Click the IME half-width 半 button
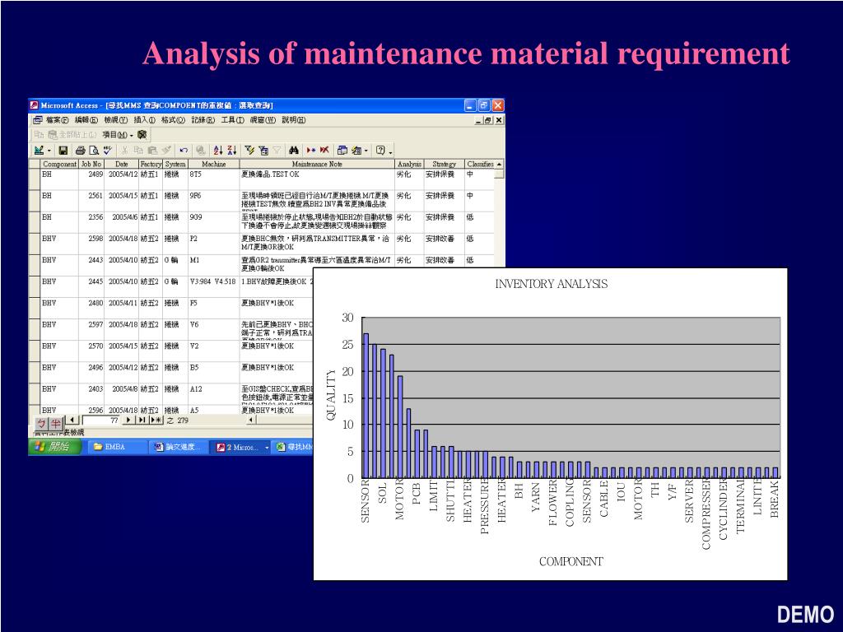This screenshot has width=843, height=632. point(55,424)
